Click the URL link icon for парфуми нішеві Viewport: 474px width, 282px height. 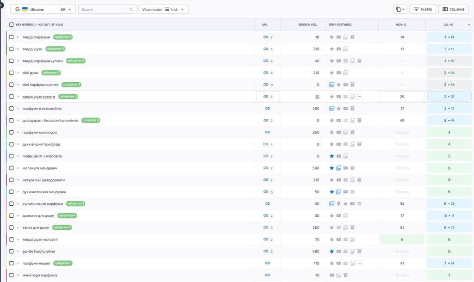267,264
